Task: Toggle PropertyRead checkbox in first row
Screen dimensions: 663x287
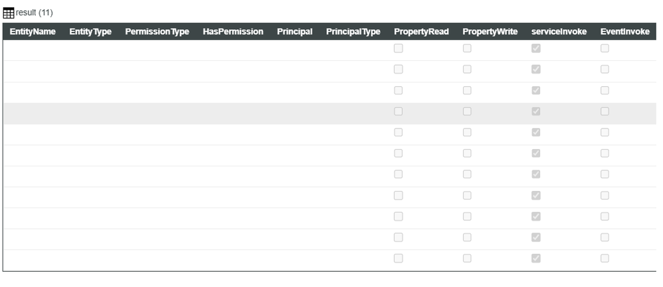Action: click(x=398, y=48)
